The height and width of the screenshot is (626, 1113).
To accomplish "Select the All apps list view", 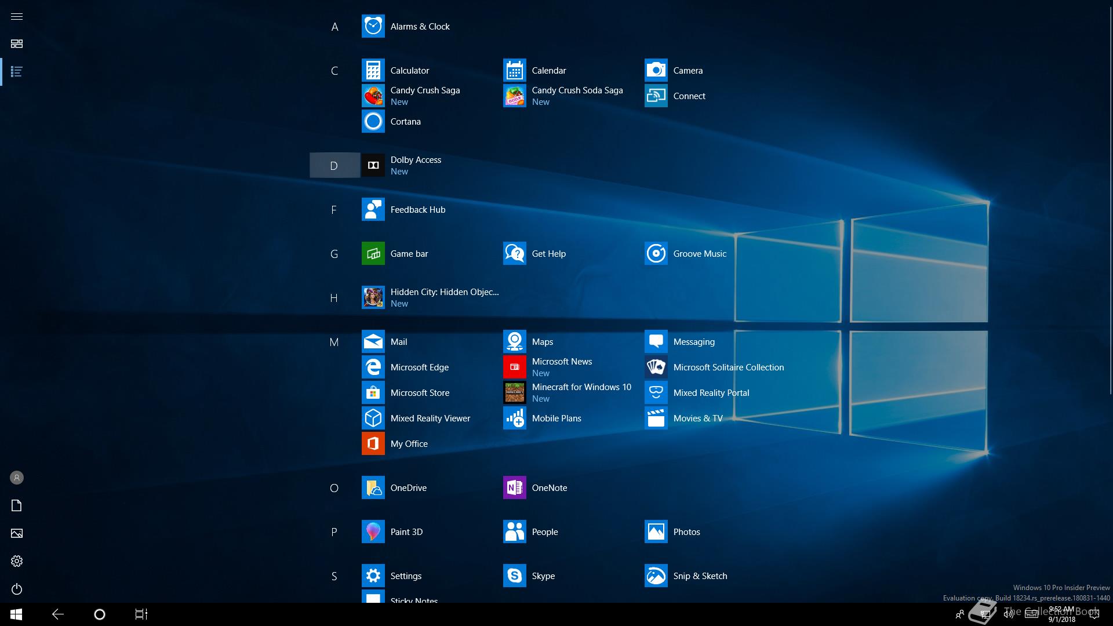I will pos(17,72).
